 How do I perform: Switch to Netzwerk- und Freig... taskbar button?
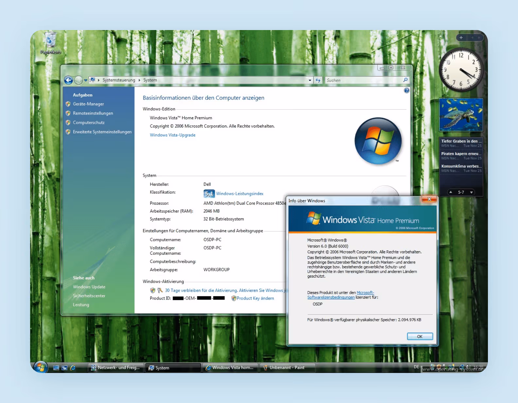coord(116,368)
